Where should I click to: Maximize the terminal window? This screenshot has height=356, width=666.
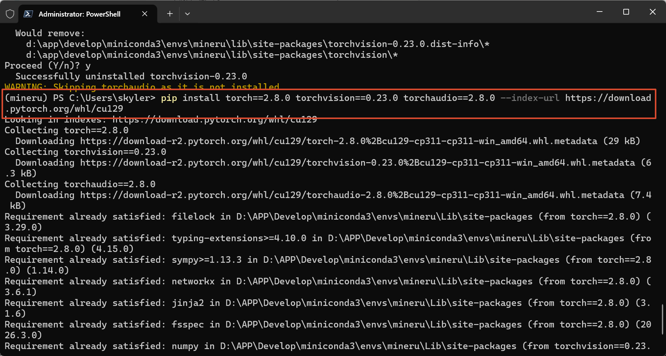pyautogui.click(x=626, y=12)
